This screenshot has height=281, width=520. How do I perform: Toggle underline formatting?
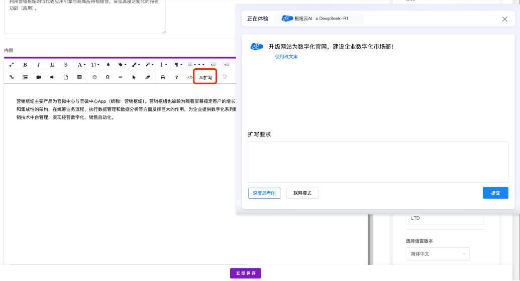click(x=52, y=65)
